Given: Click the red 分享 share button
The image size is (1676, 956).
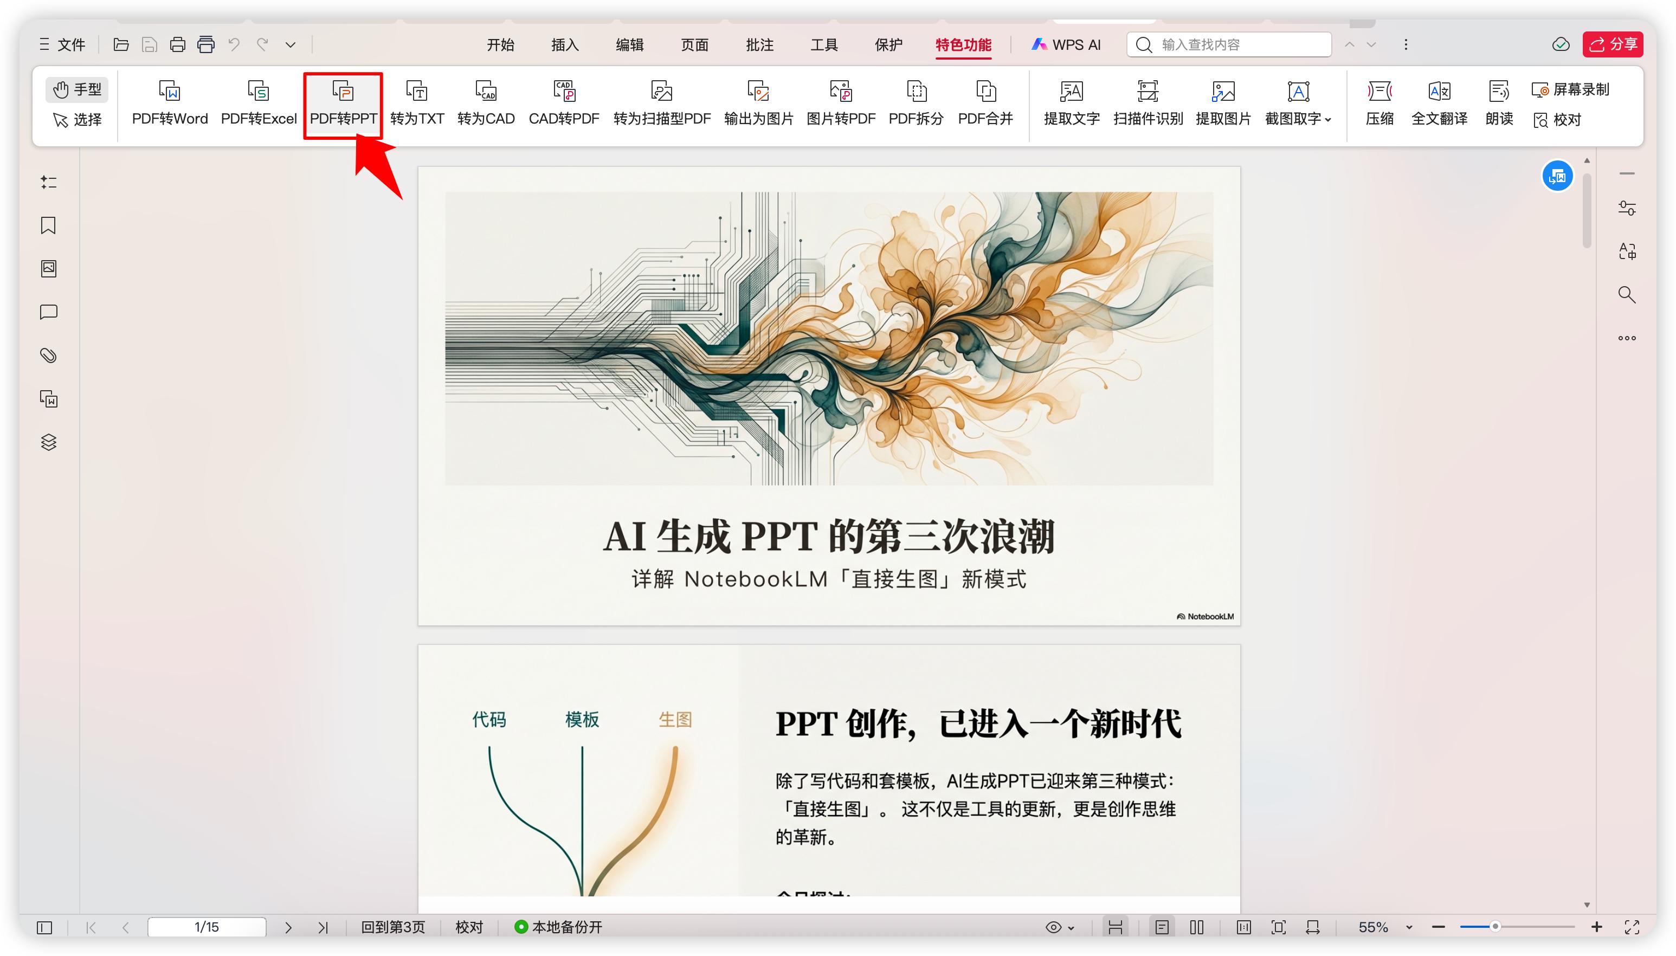Looking at the screenshot, I should 1613,44.
